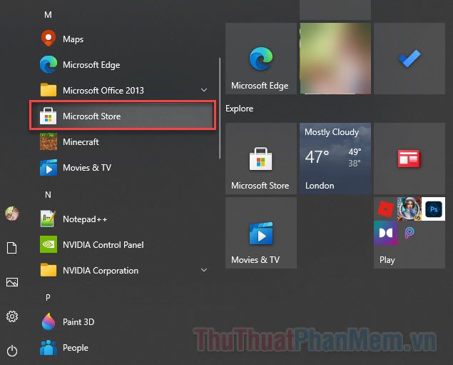Click the Play folder label
Viewport: 453px width, 365px height.
pos(387,260)
